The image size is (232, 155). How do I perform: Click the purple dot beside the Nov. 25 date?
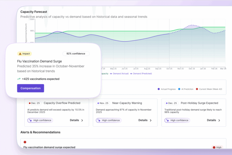coord(98,103)
